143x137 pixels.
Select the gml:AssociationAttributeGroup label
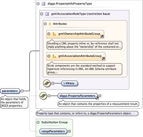point(80,56)
